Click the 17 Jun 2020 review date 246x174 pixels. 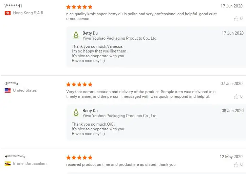[231, 6]
